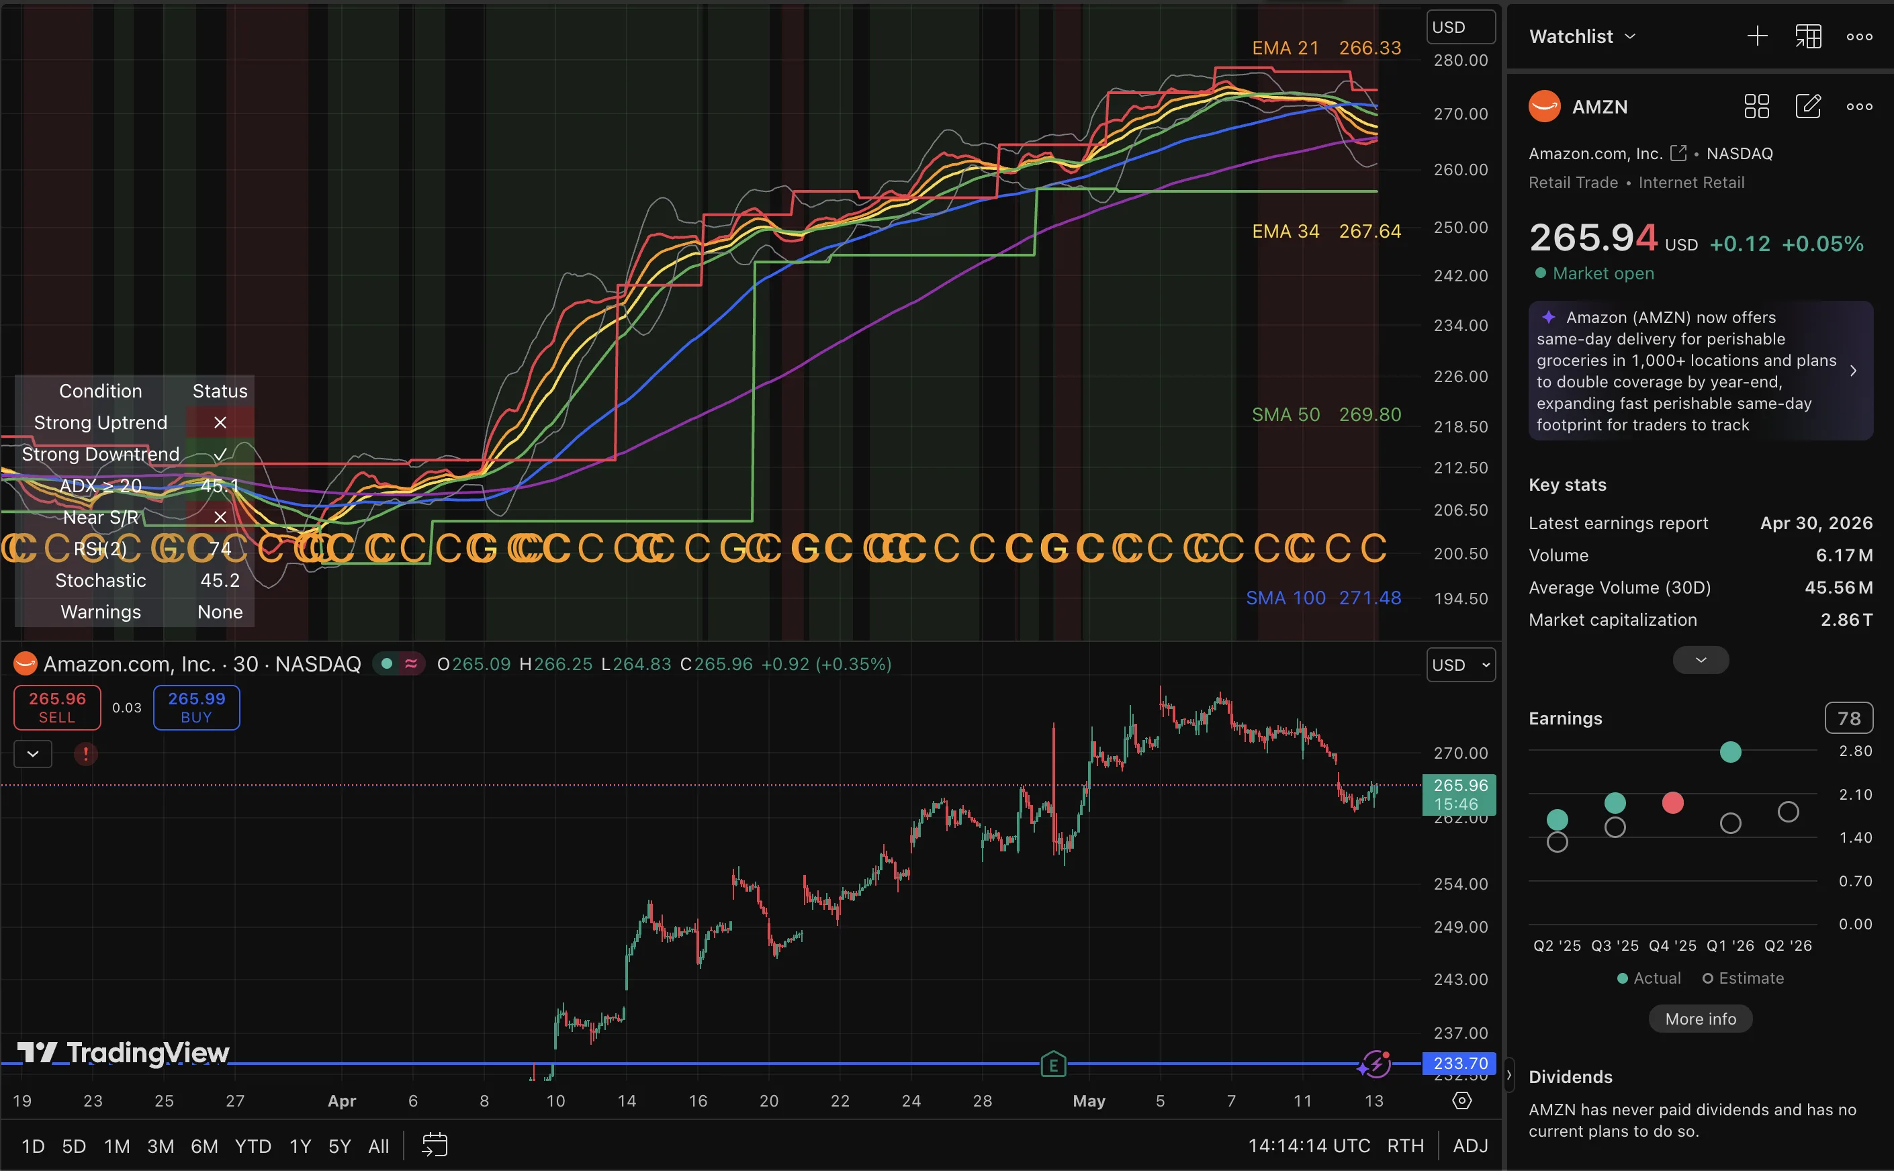Click the 233.70 blue price line label
This screenshot has height=1171, width=1894.
(x=1459, y=1064)
